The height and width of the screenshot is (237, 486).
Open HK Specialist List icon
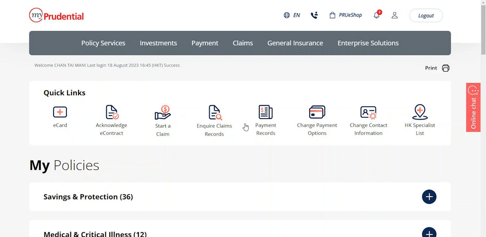coord(420,112)
